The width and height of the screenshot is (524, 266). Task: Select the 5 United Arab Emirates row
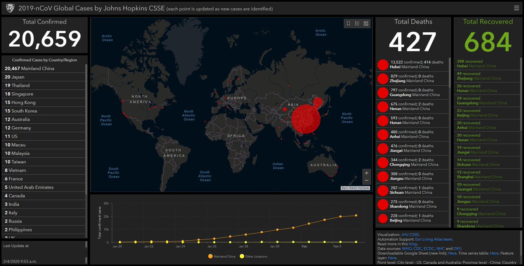pyautogui.click(x=44, y=187)
